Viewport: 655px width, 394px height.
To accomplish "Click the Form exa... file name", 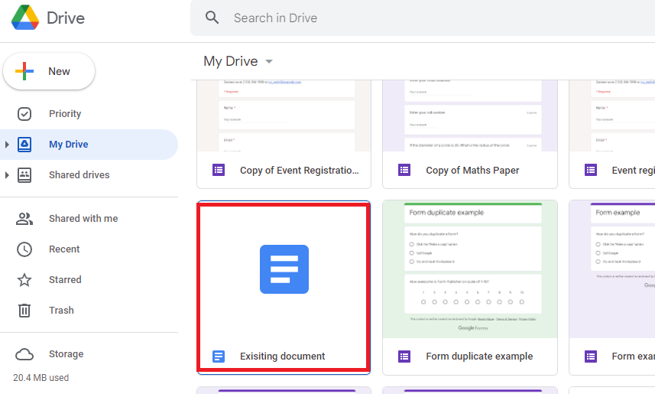I will coord(634,356).
